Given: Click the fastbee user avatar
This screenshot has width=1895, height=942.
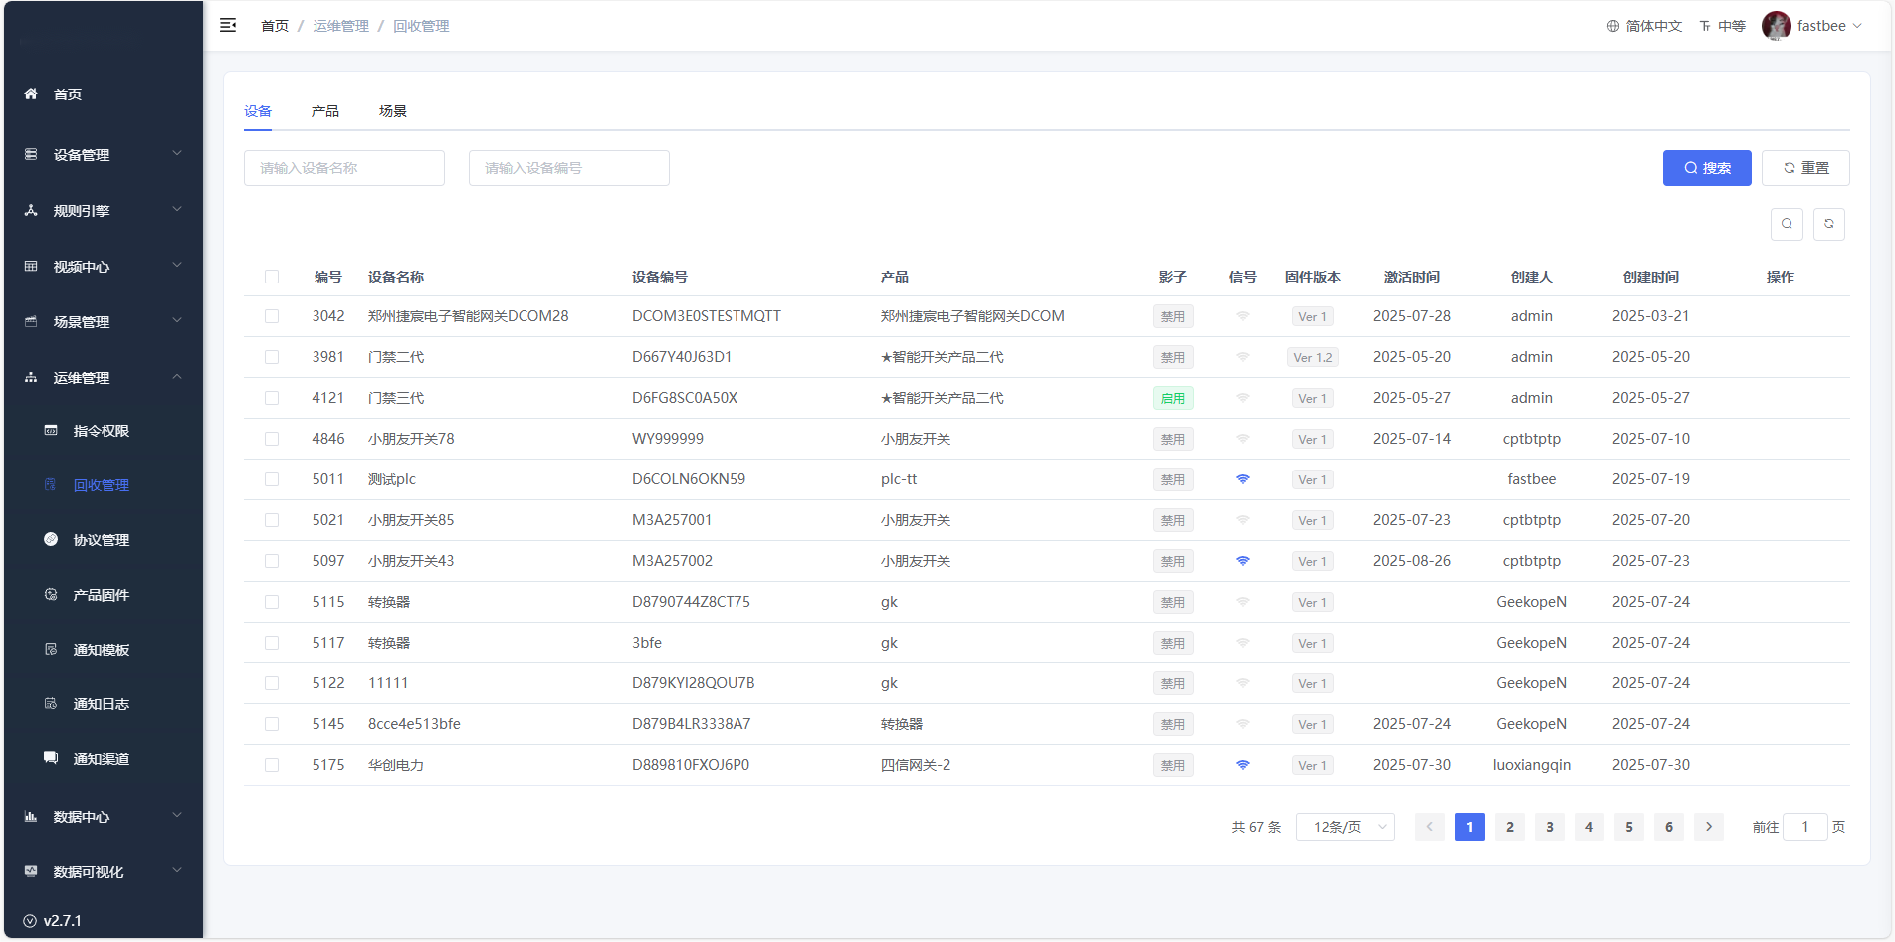Looking at the screenshot, I should [x=1776, y=26].
